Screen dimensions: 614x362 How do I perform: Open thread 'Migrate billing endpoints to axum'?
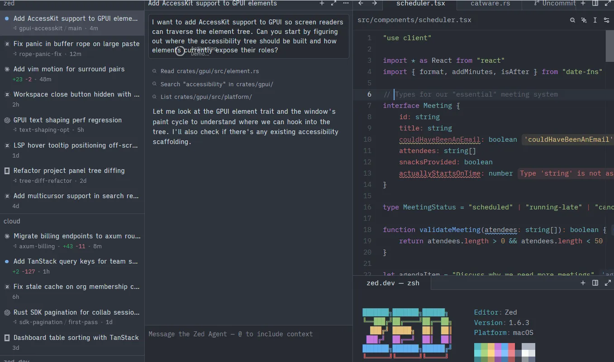click(x=72, y=241)
